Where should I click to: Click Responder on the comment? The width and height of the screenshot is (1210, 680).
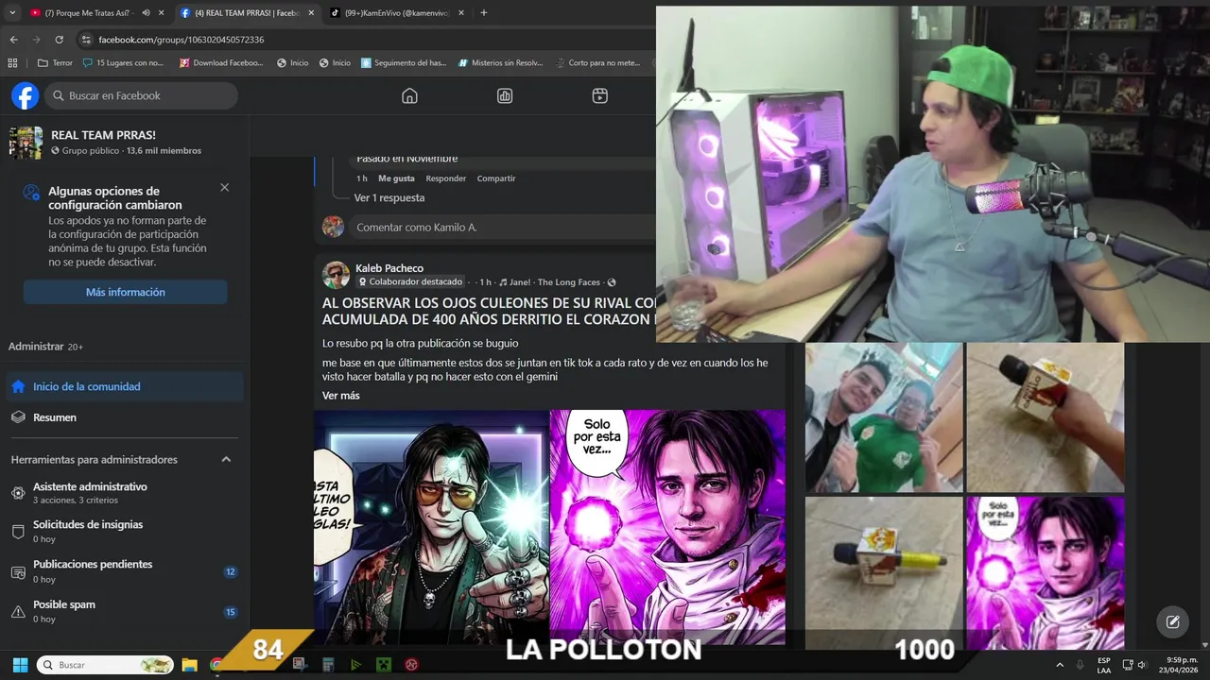pyautogui.click(x=446, y=178)
